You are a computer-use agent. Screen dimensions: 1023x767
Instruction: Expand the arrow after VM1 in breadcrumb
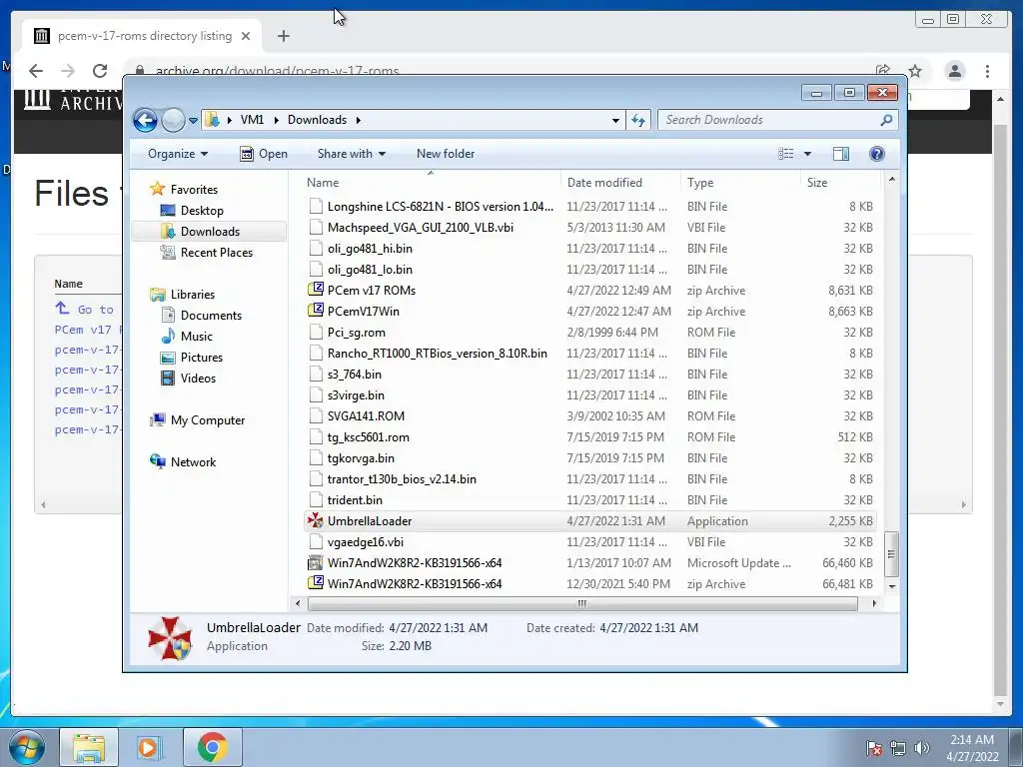coord(276,120)
